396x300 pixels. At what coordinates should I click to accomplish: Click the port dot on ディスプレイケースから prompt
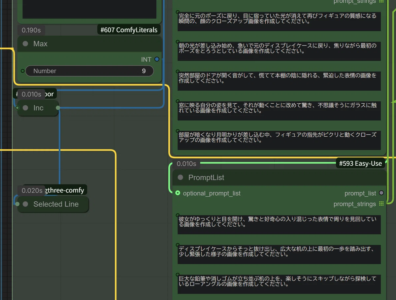178,245
